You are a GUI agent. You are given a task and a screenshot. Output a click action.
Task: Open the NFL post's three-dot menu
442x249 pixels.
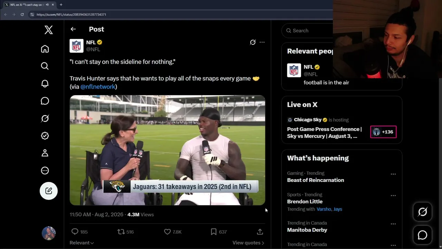pos(262,42)
